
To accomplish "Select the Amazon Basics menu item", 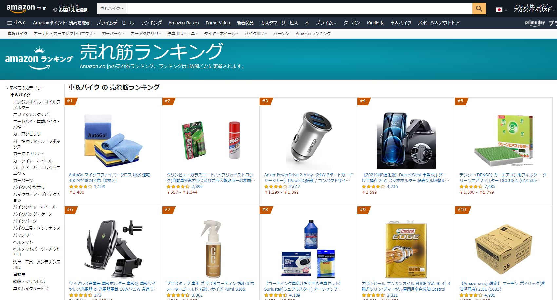I will [183, 23].
